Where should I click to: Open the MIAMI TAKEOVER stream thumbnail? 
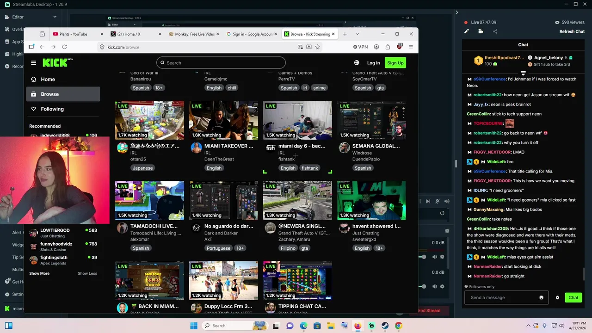coord(223,120)
